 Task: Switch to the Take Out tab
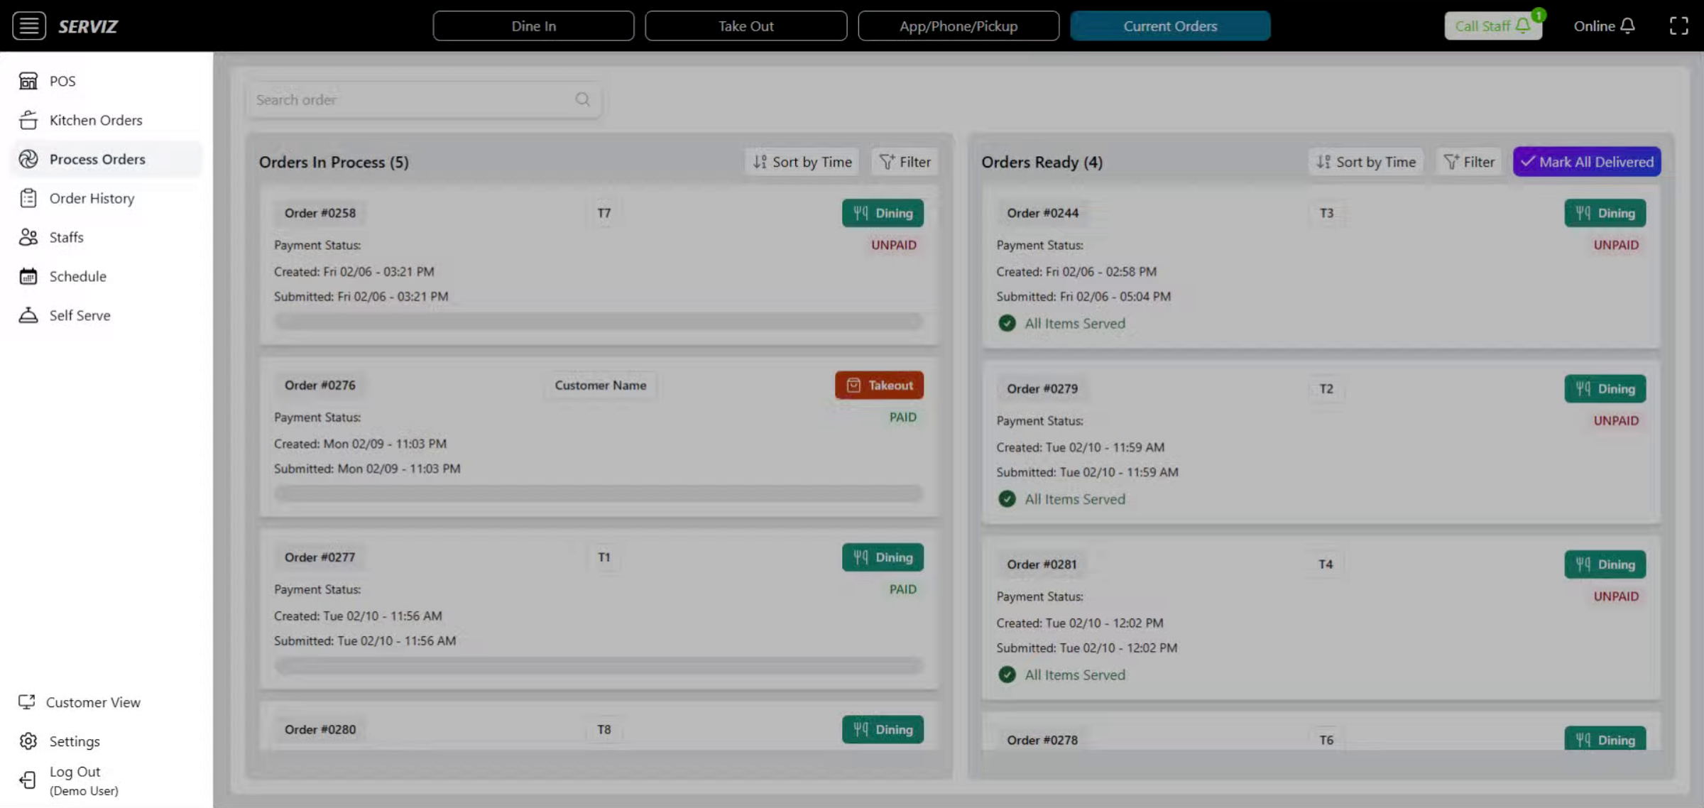coord(745,26)
